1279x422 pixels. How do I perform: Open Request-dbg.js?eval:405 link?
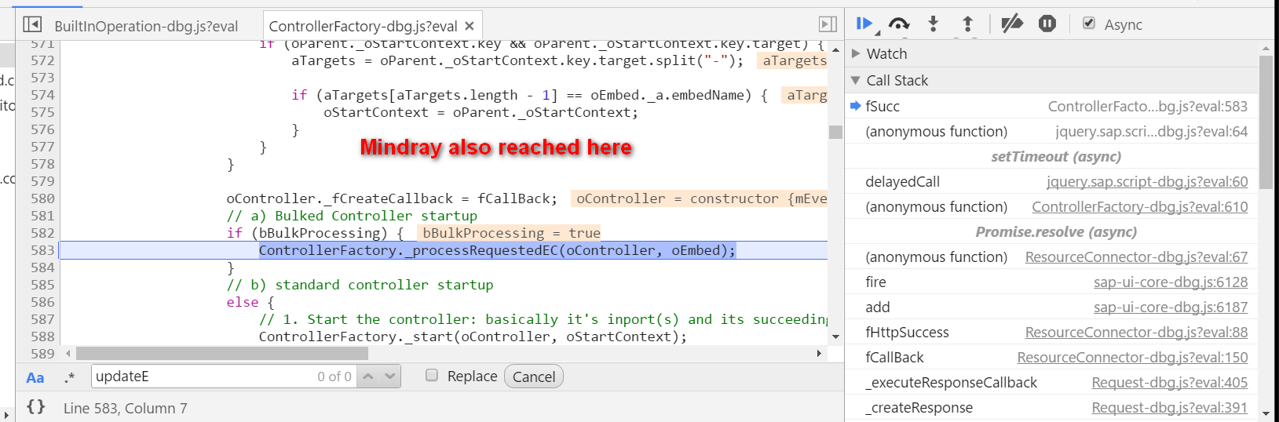(1169, 382)
